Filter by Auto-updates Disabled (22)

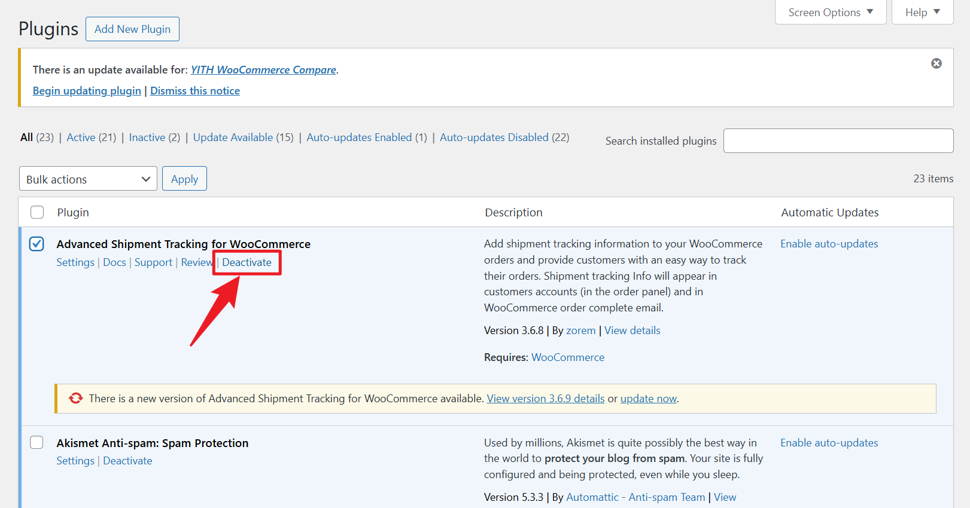click(504, 137)
